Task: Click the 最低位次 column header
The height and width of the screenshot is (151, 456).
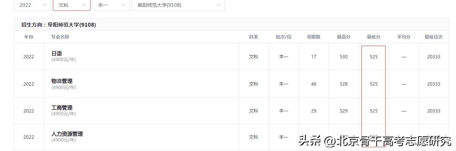Action: [x=433, y=37]
